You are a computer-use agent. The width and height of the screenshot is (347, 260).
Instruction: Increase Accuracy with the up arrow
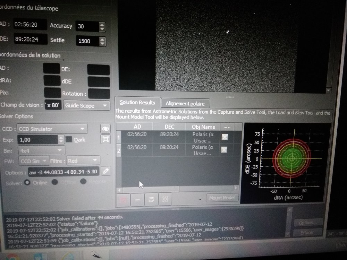tap(102, 25)
